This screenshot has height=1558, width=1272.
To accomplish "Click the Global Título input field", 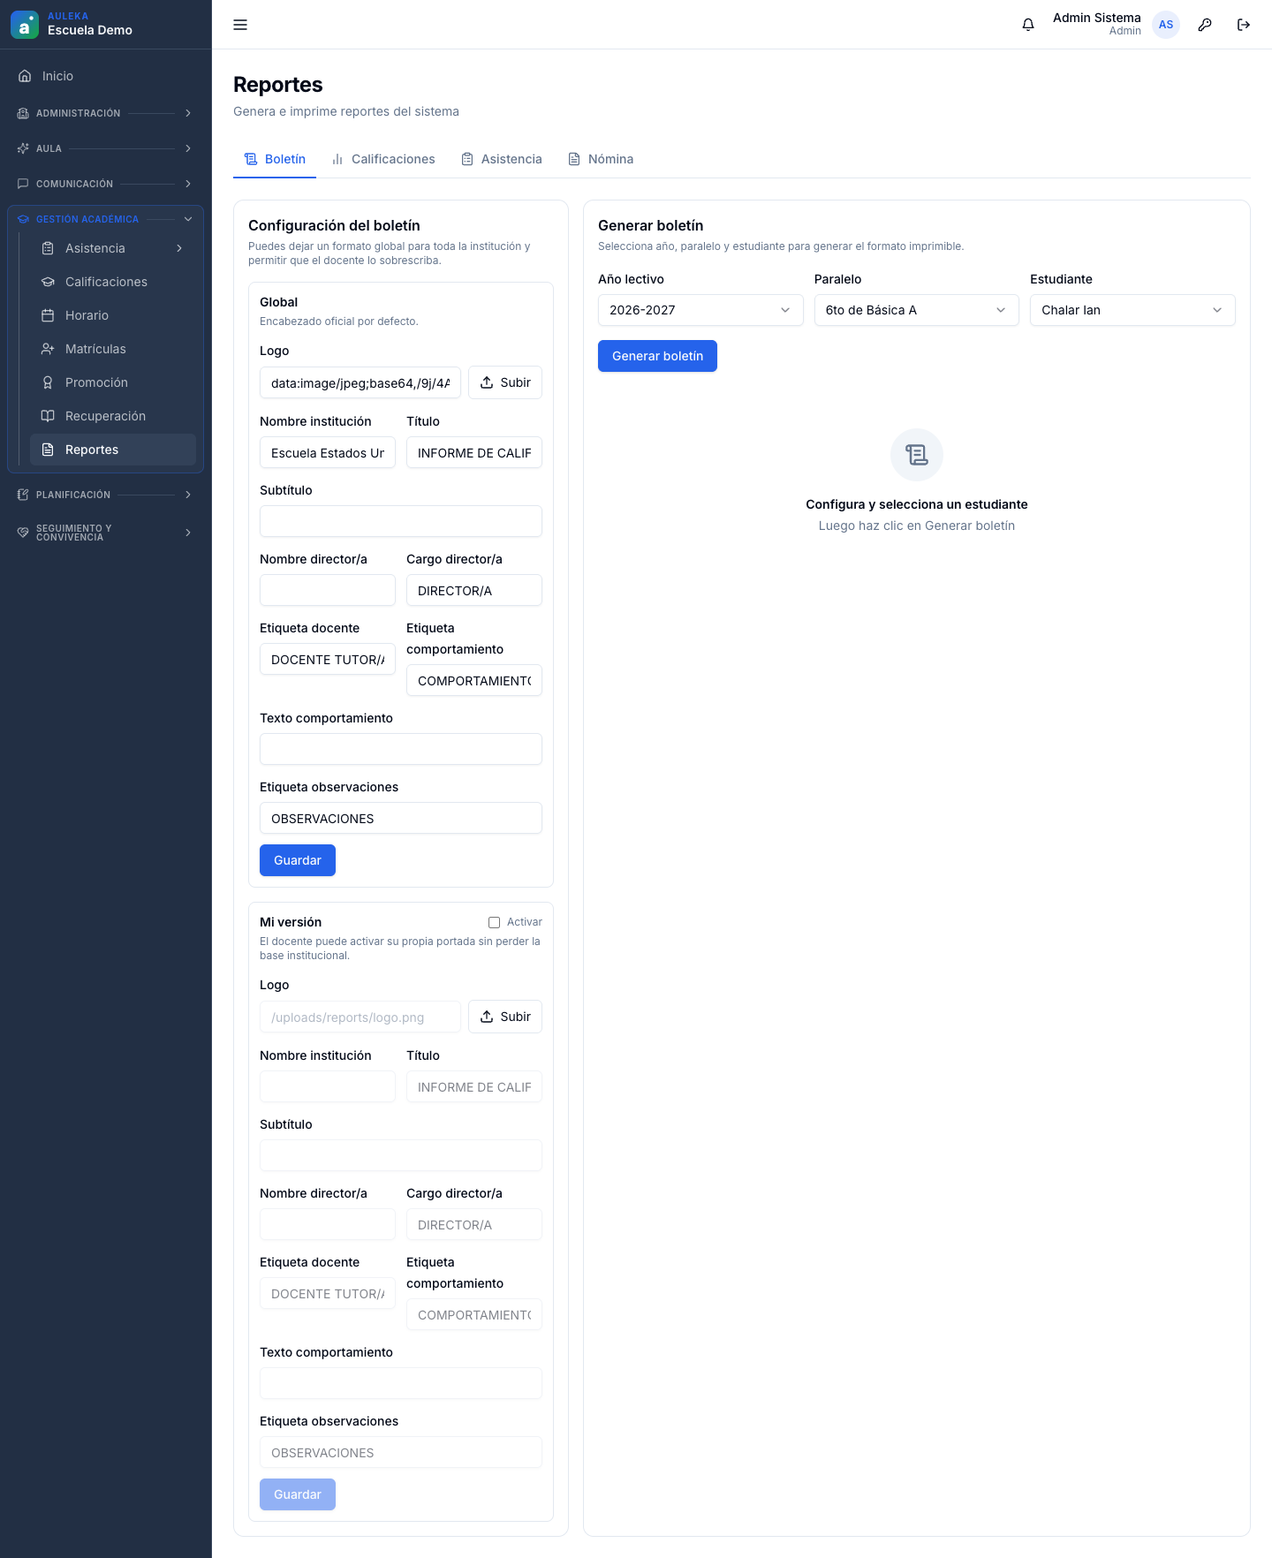I will 474,452.
